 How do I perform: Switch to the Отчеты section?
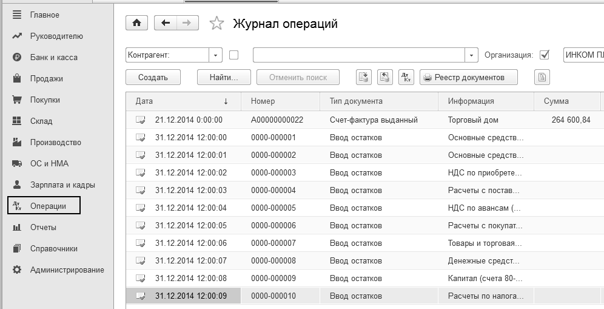click(43, 227)
